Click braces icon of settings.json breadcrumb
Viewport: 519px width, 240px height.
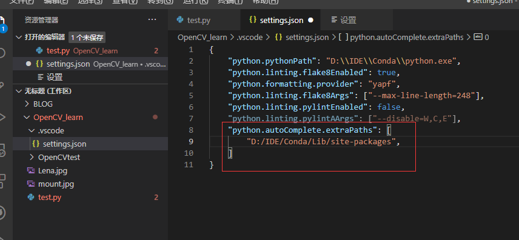[x=279, y=38]
